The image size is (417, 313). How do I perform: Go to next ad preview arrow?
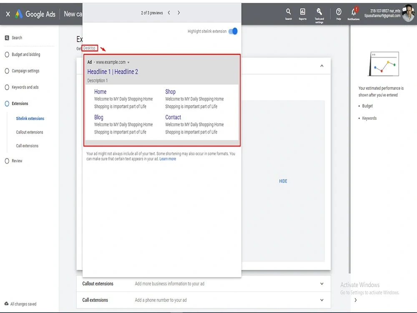click(x=179, y=13)
